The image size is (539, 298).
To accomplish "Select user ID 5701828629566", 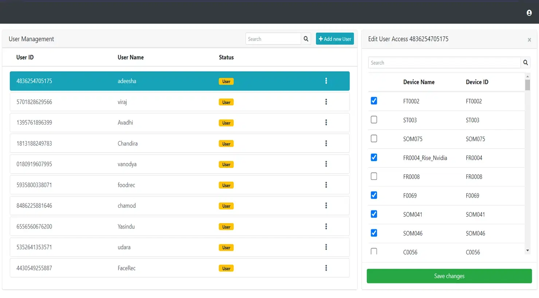I will (34, 102).
